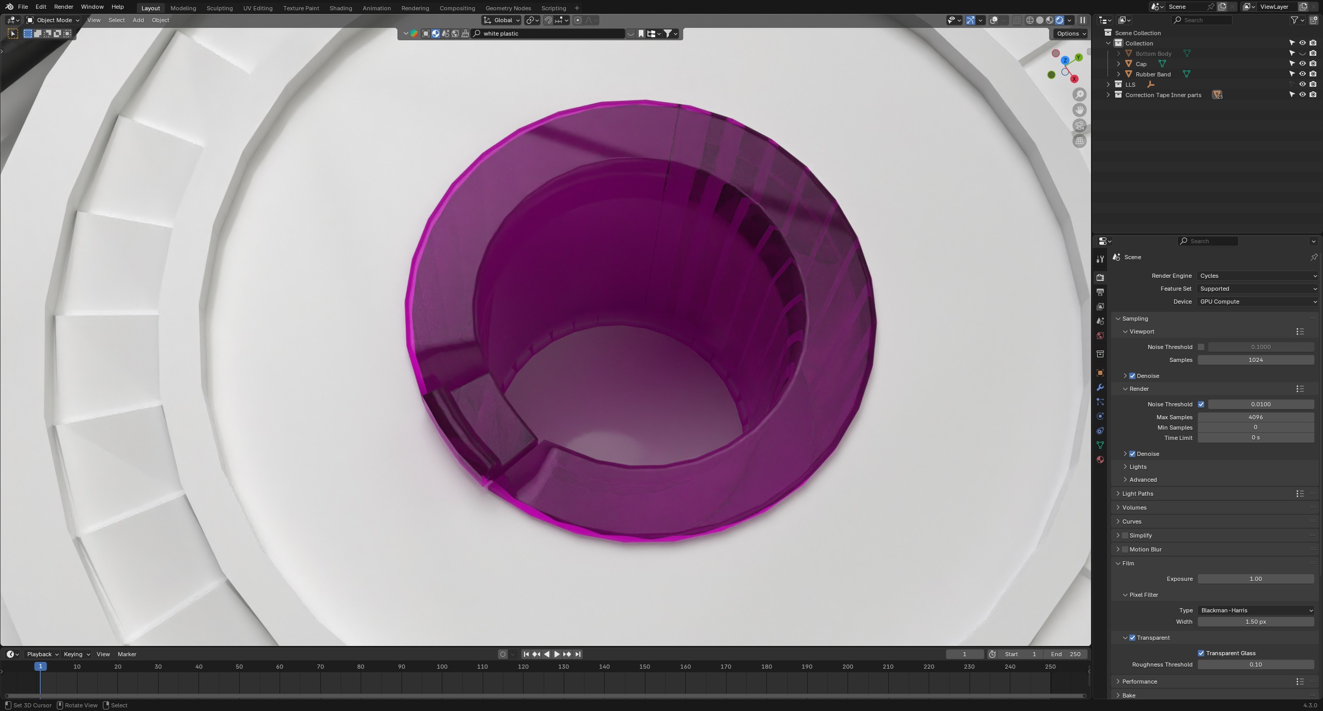The height and width of the screenshot is (711, 1323).
Task: Toggle the Transparent Glass checkbox
Action: [1201, 653]
